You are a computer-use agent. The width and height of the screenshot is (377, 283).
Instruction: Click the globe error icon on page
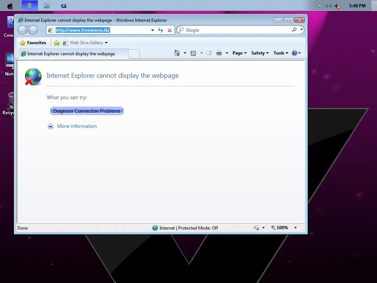point(33,77)
